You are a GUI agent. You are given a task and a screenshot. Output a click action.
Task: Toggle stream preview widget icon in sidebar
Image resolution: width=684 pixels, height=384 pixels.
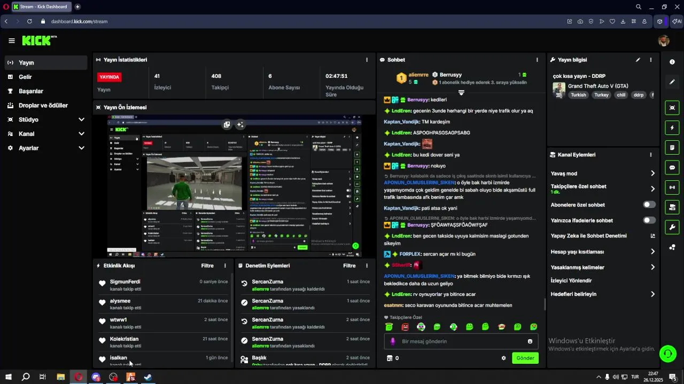672,108
